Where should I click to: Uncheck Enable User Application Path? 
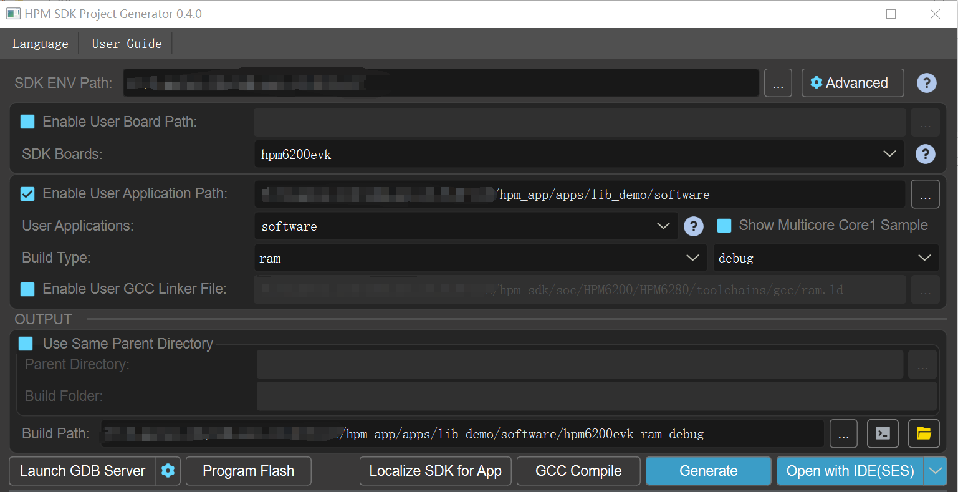pos(27,194)
